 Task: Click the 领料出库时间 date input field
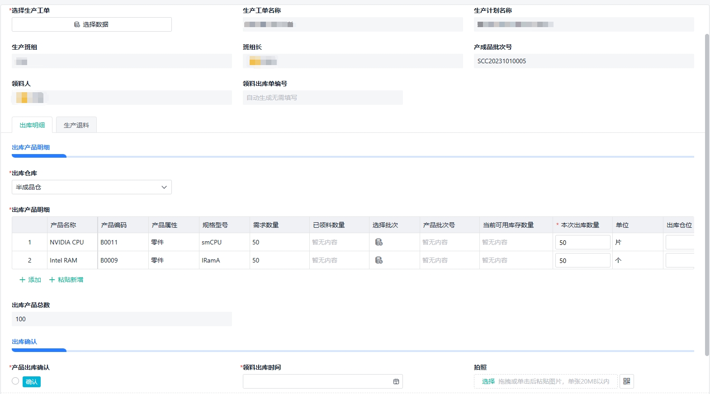(x=317, y=382)
